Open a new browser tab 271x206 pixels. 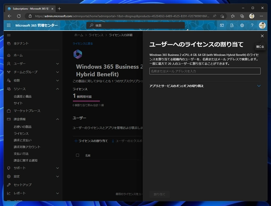tap(59, 8)
